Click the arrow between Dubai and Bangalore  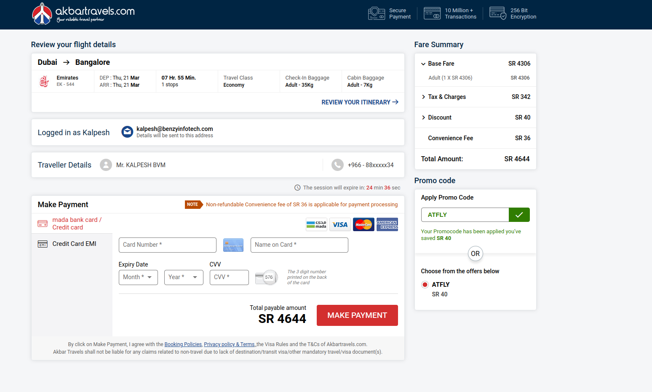click(66, 62)
